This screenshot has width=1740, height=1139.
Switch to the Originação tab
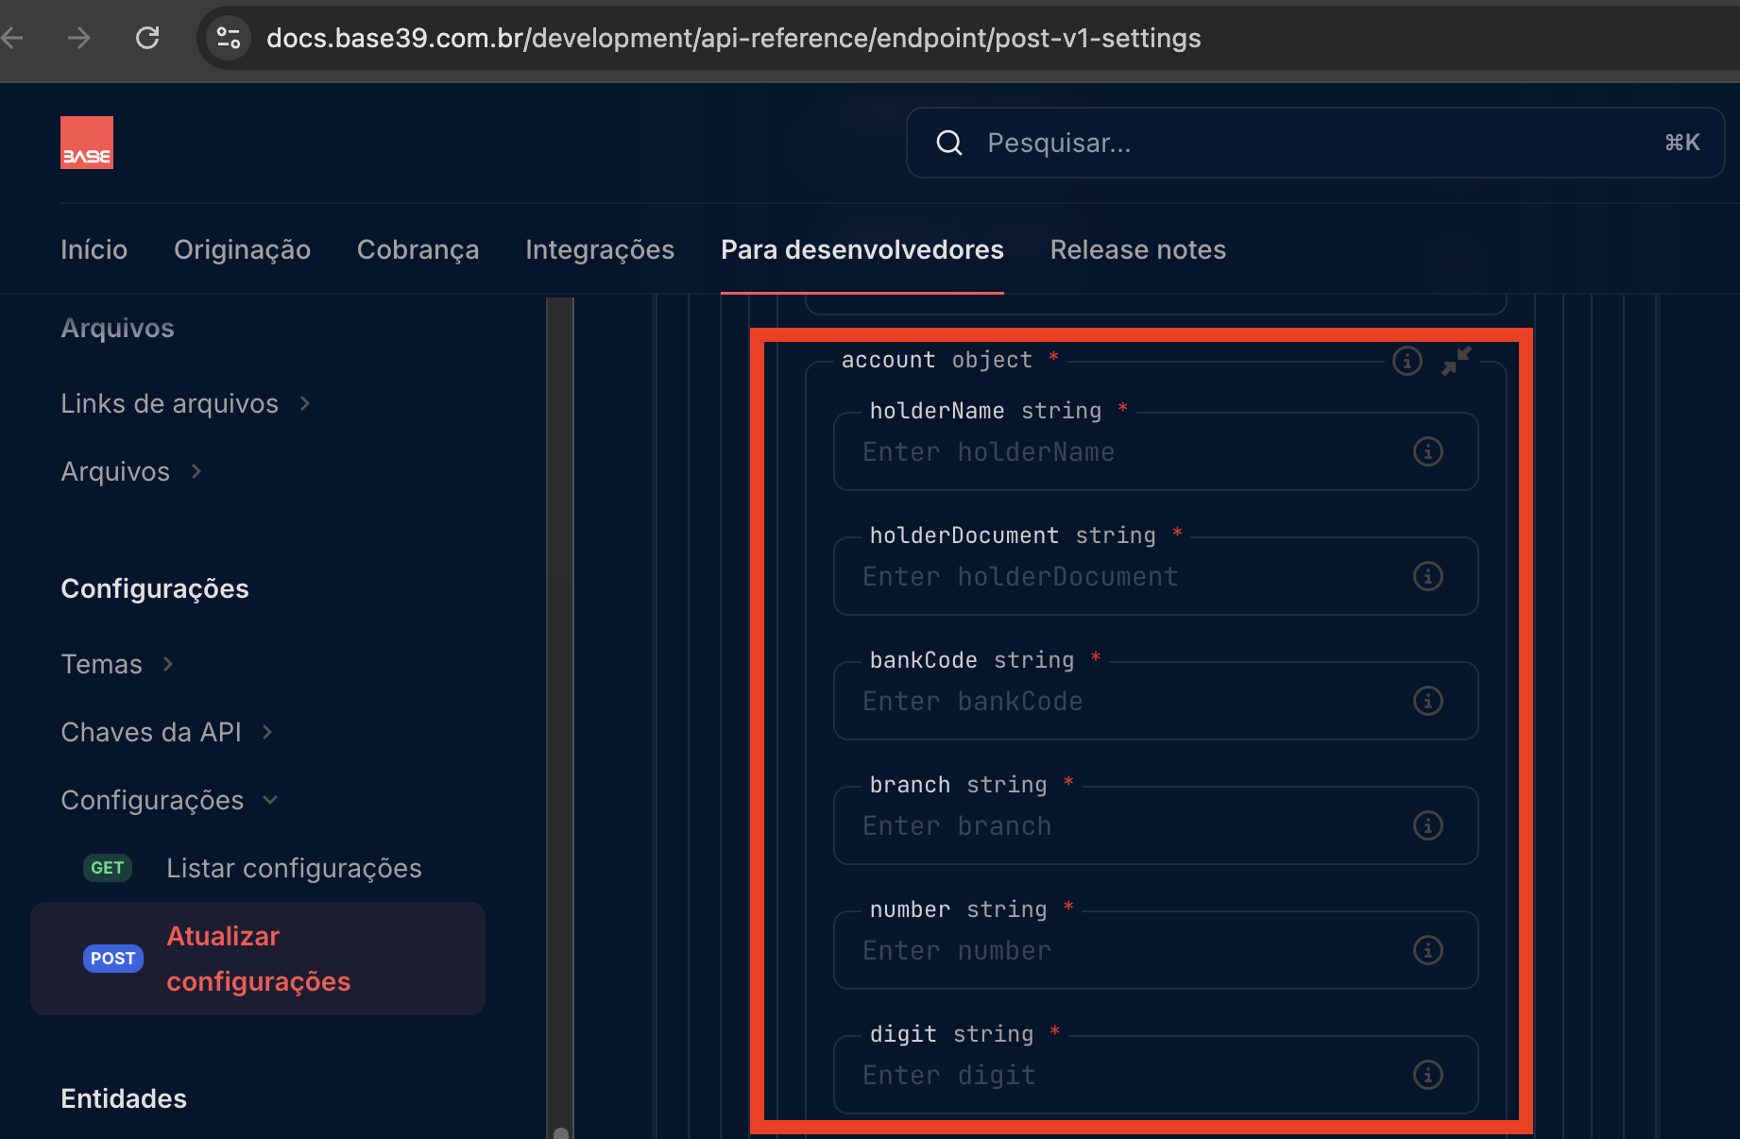point(242,249)
